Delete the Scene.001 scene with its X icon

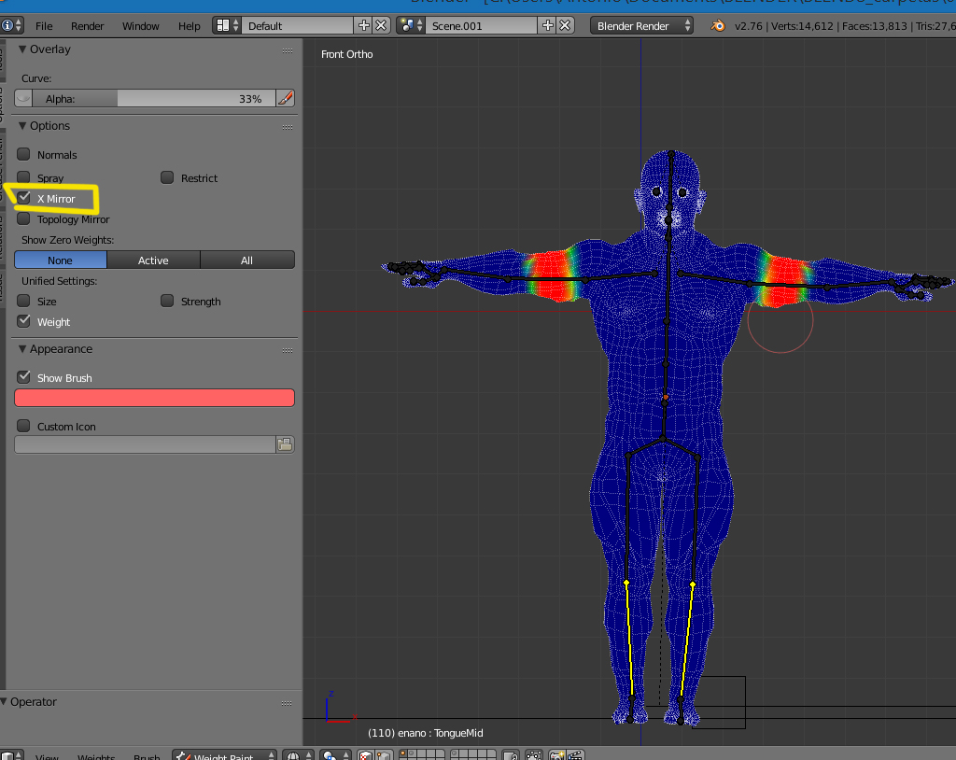(565, 26)
